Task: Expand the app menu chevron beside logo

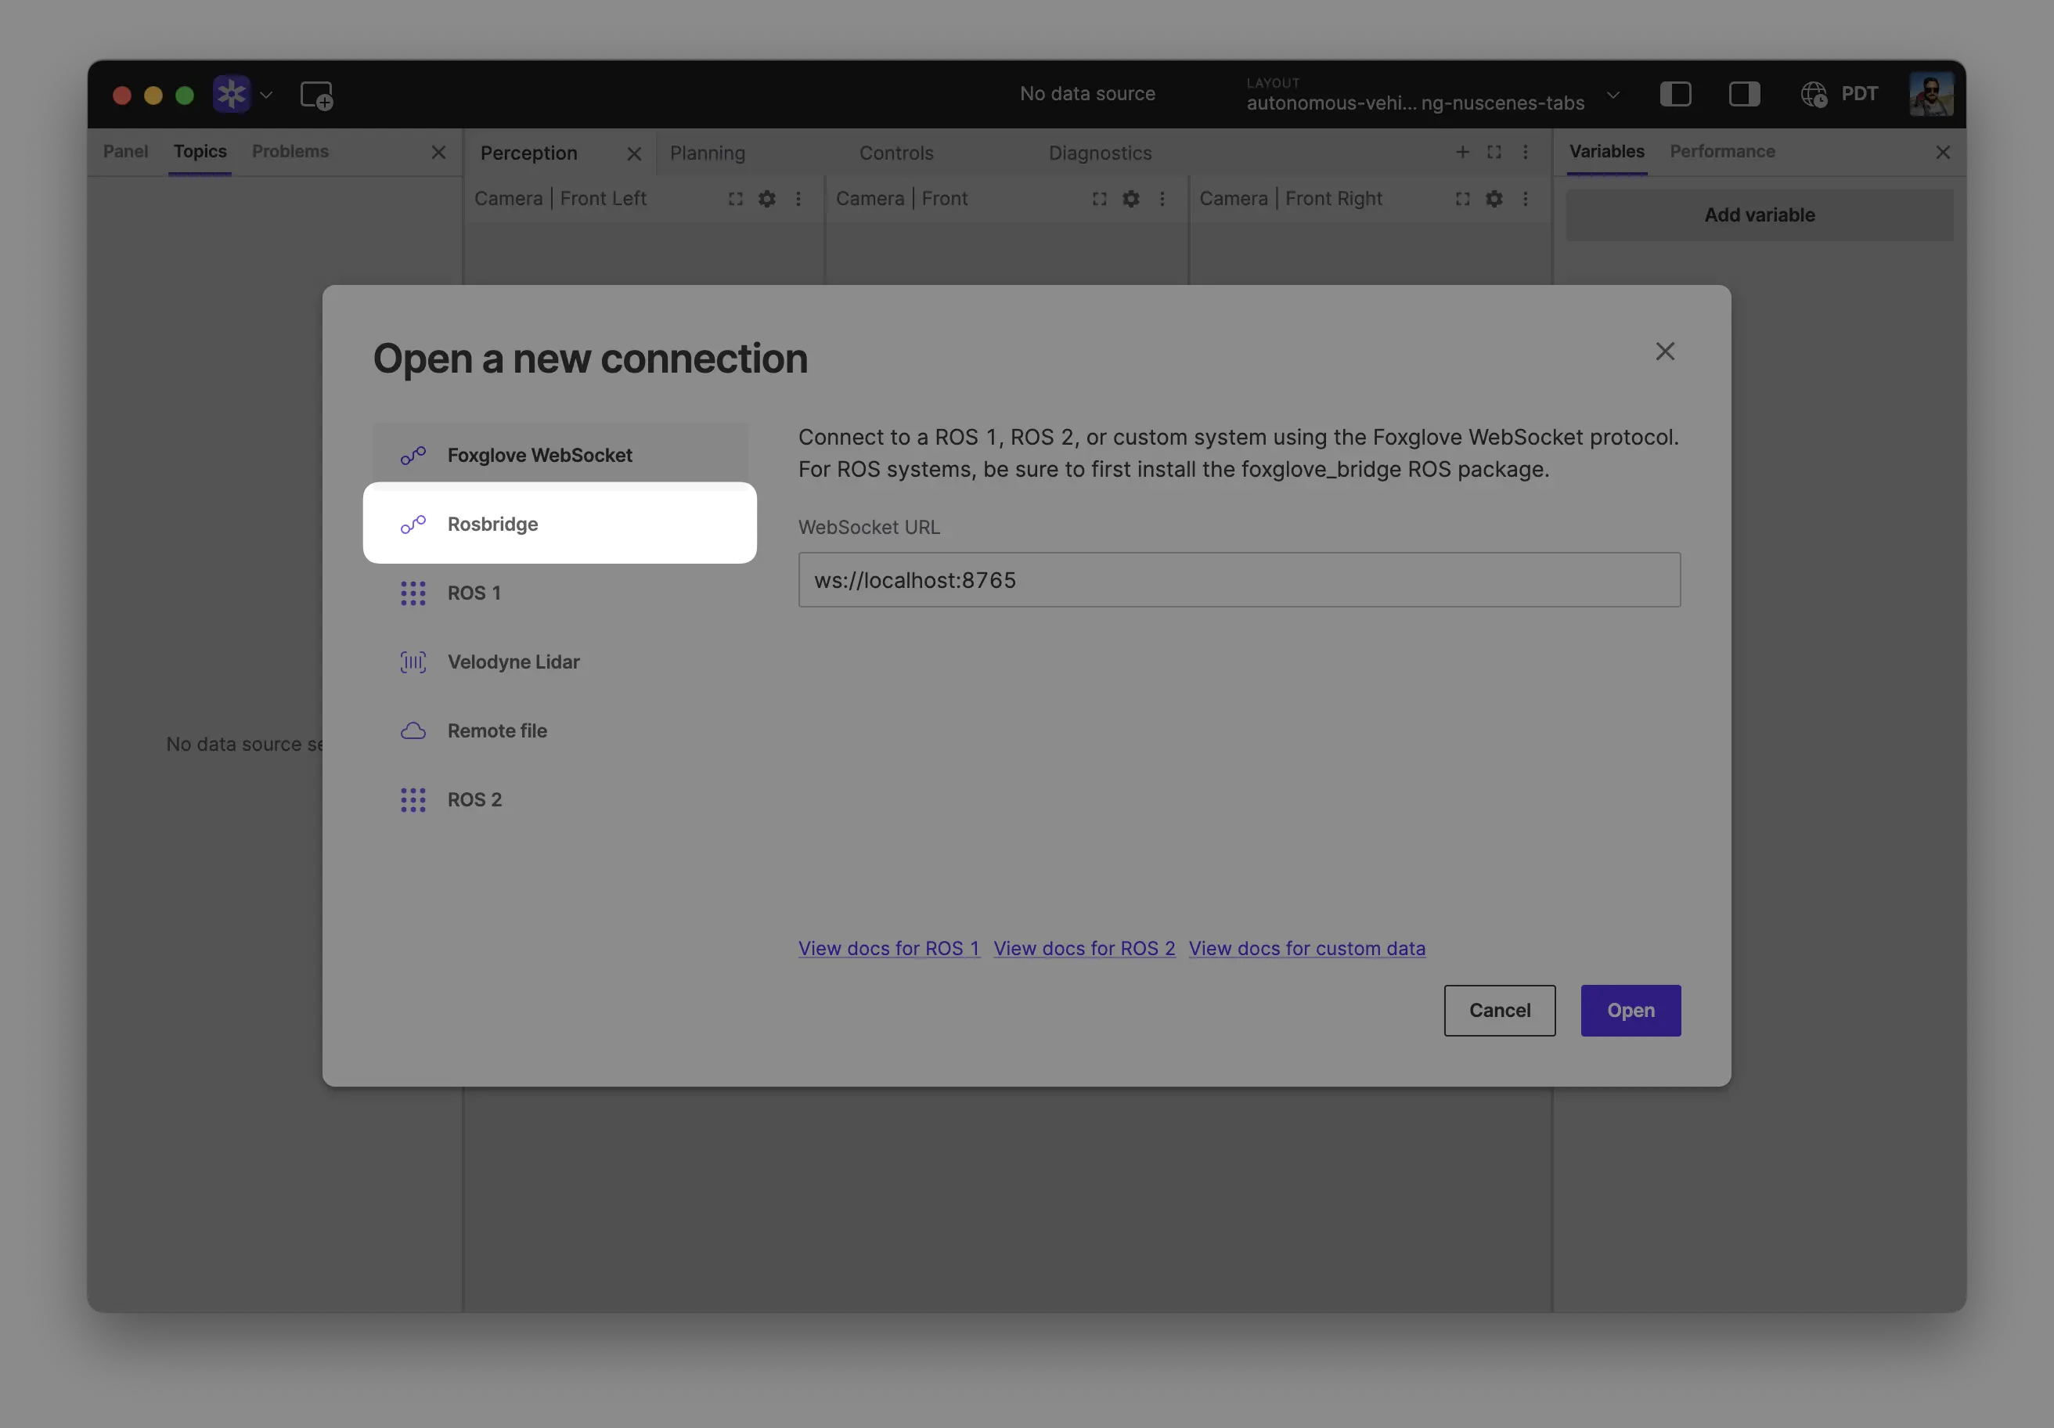Action: (x=265, y=95)
